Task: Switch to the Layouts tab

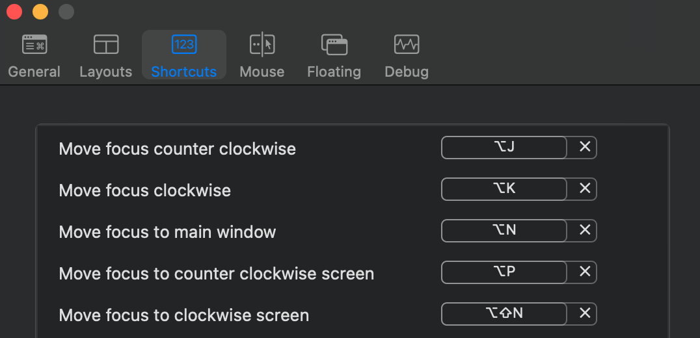Action: (x=105, y=55)
